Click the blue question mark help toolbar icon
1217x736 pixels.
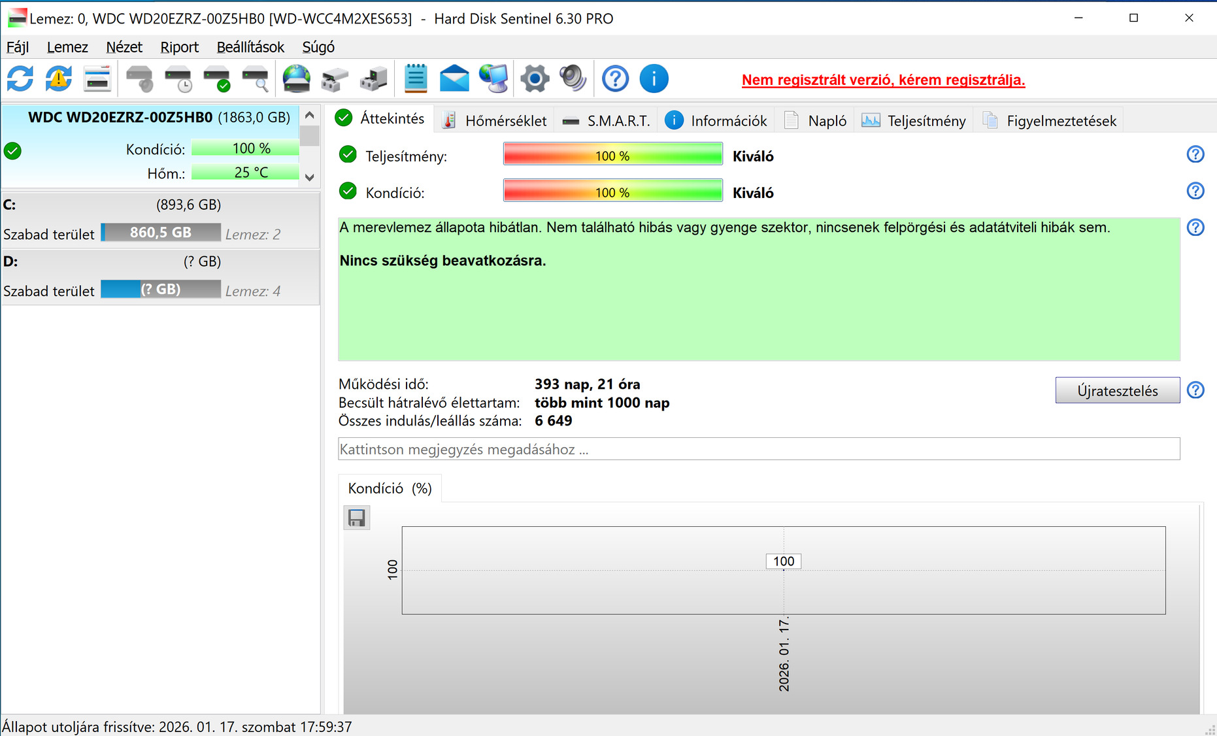click(615, 79)
